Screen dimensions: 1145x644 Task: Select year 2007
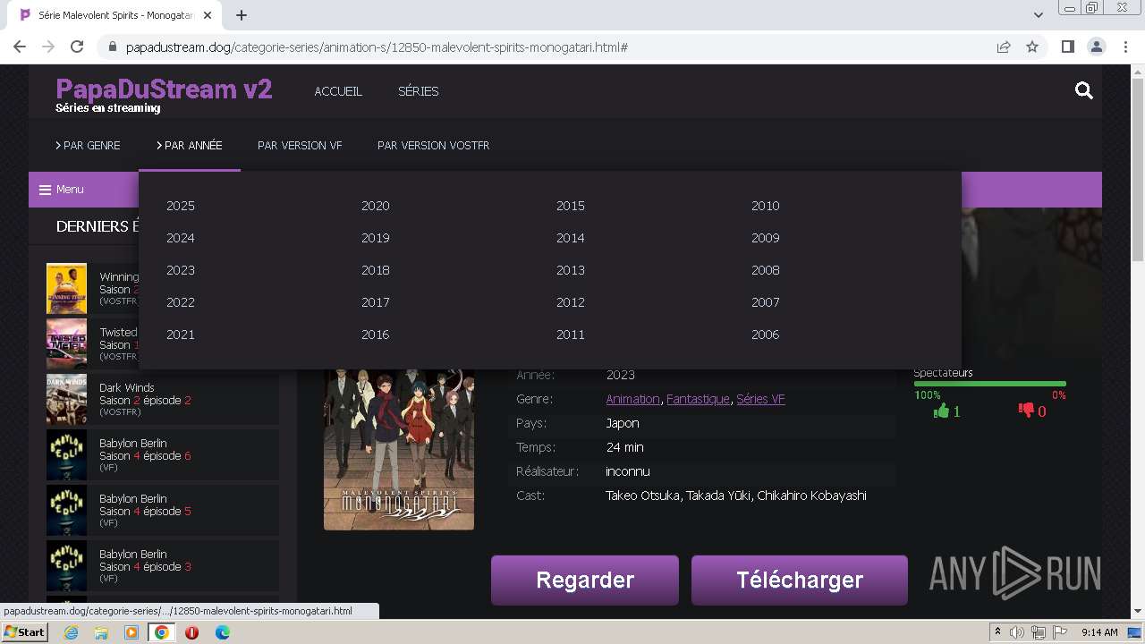(x=765, y=302)
